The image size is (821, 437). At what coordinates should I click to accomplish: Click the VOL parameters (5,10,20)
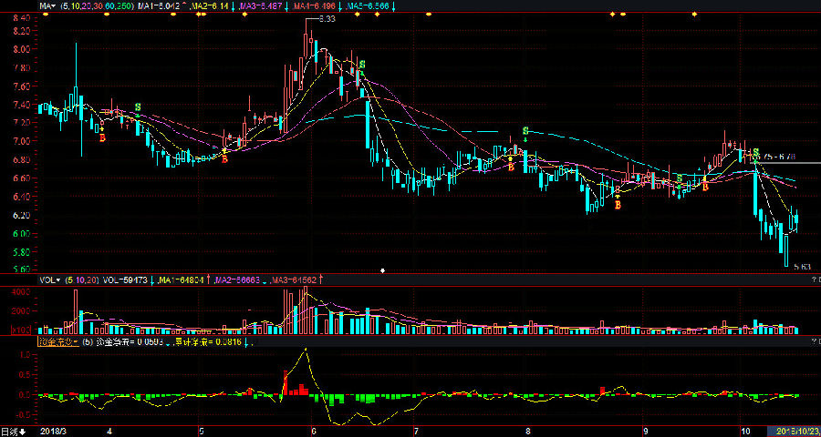coord(82,279)
